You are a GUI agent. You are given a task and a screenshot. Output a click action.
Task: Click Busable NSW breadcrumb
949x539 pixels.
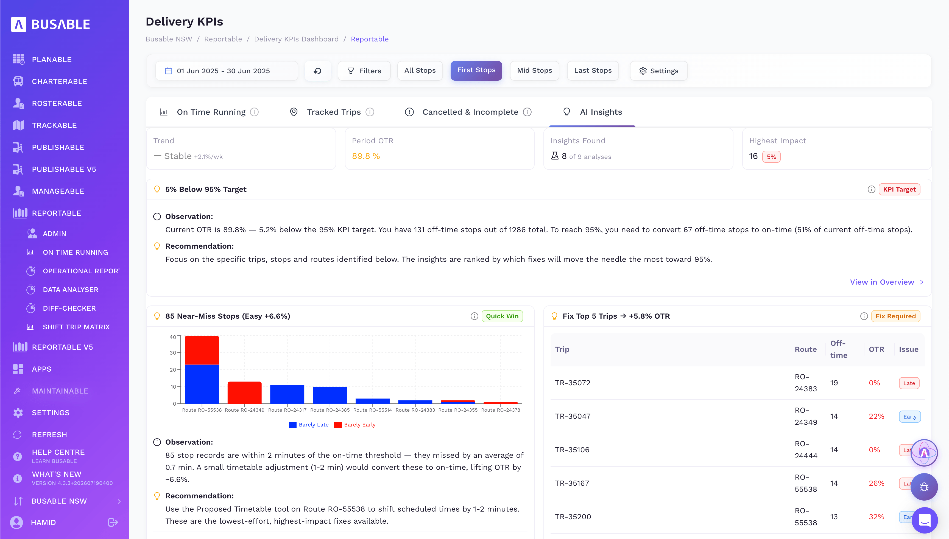click(169, 39)
